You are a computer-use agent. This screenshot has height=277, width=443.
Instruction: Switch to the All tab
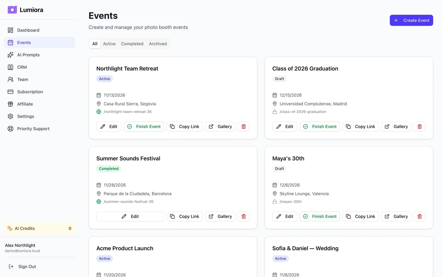click(x=95, y=44)
